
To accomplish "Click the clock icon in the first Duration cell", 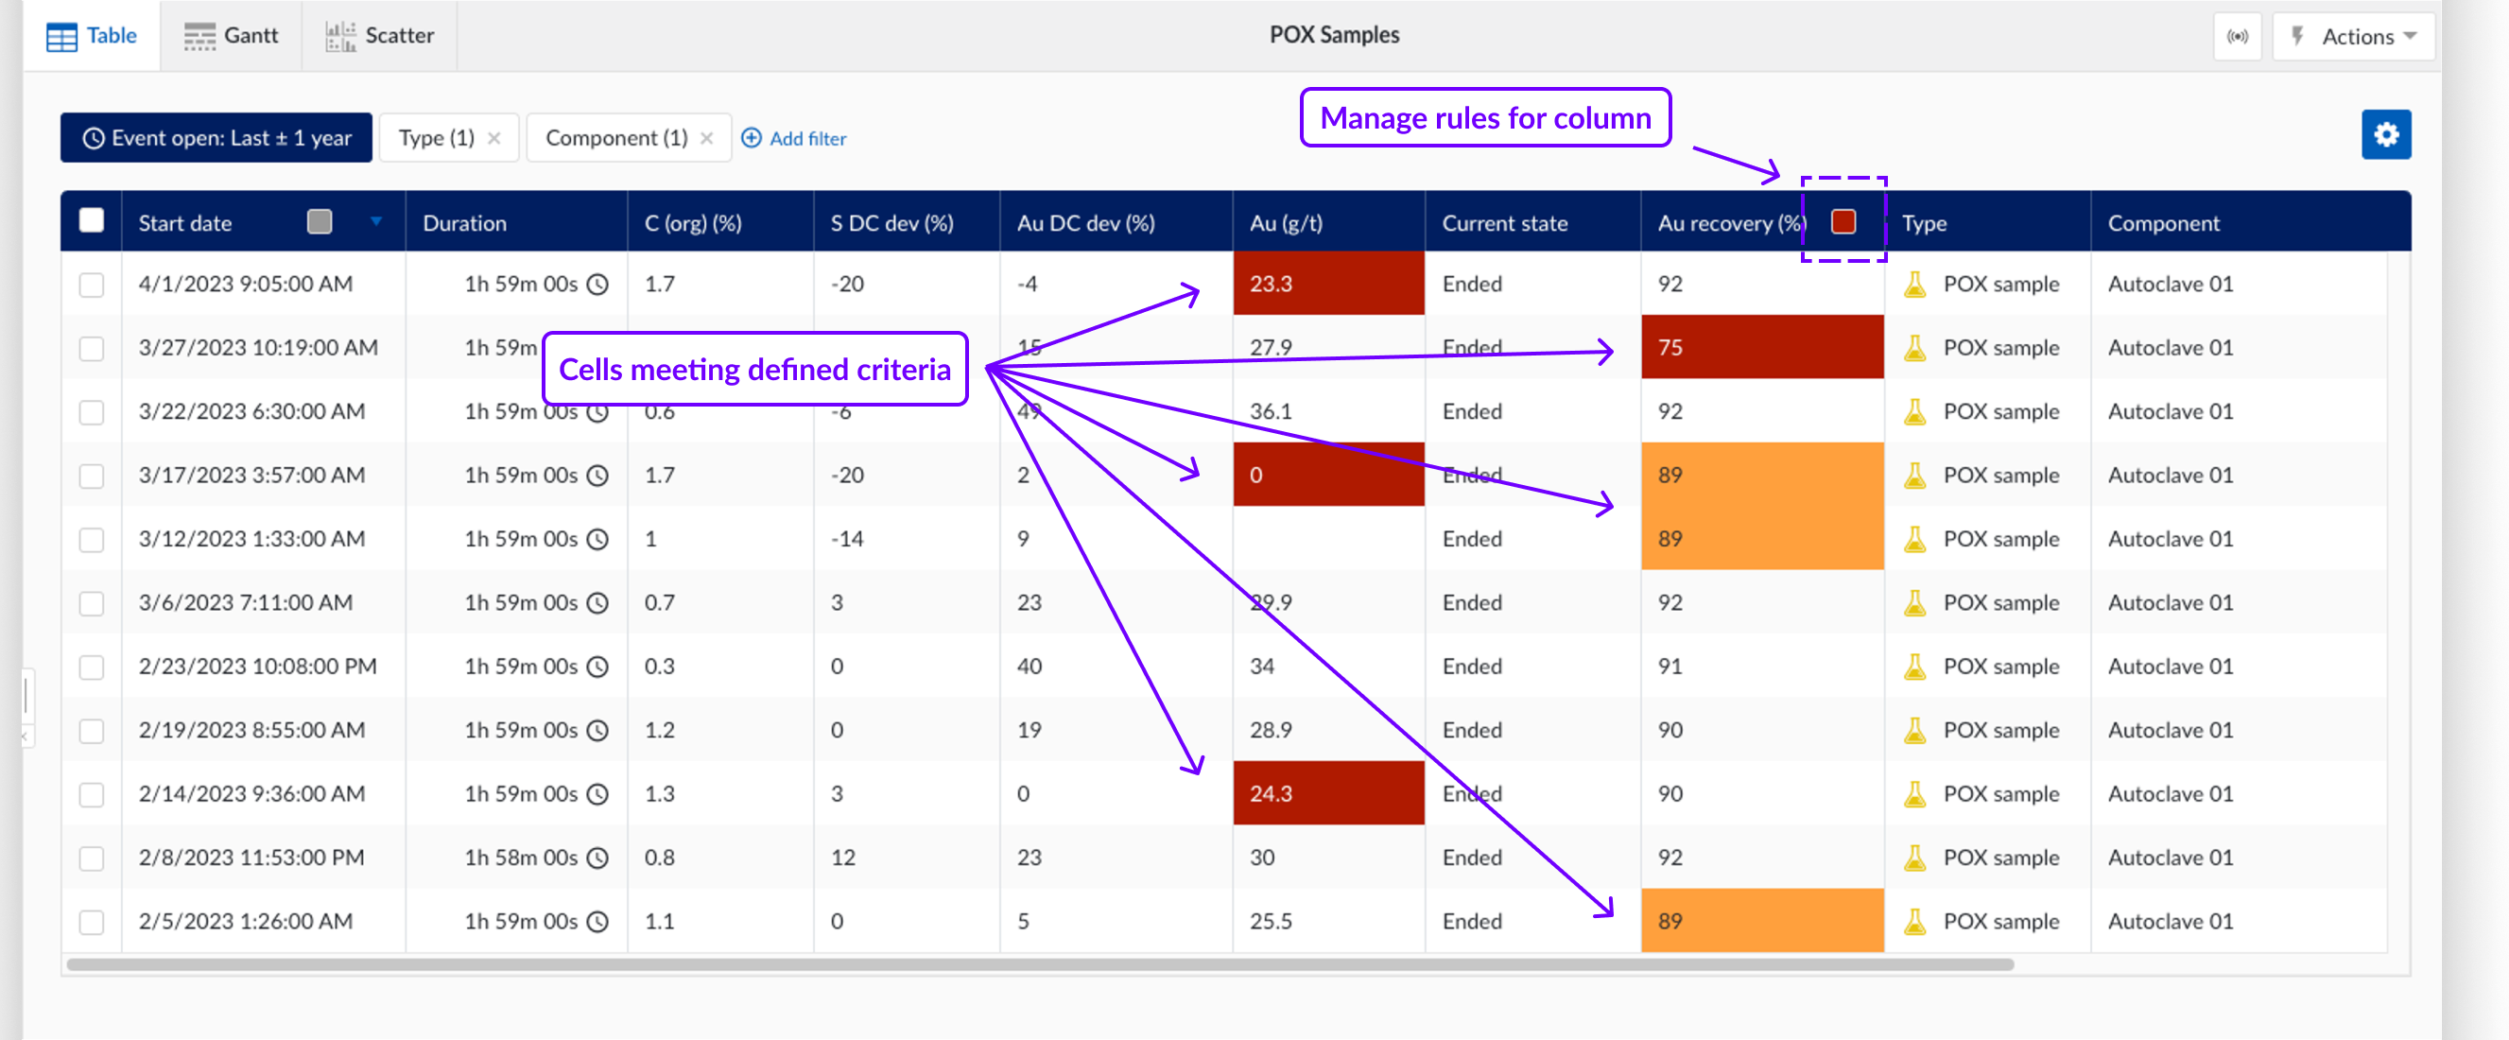I will coord(600,284).
